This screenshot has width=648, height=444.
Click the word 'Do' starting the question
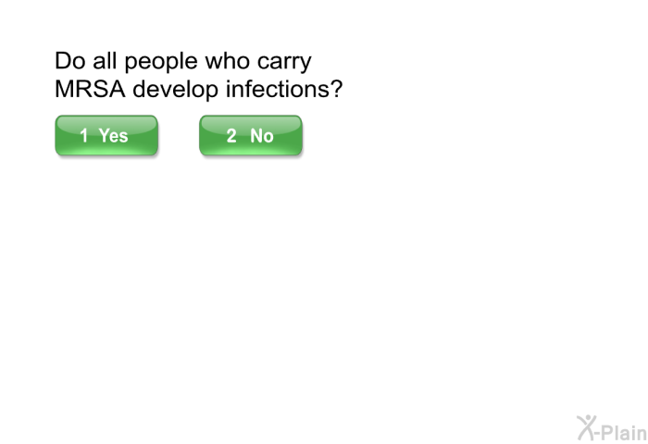70,61
